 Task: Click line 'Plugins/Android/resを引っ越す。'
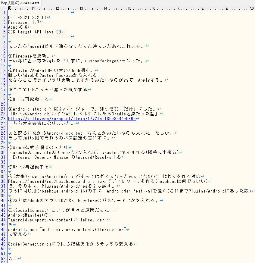pos(62,186)
